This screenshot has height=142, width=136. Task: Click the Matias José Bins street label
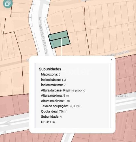118,53
